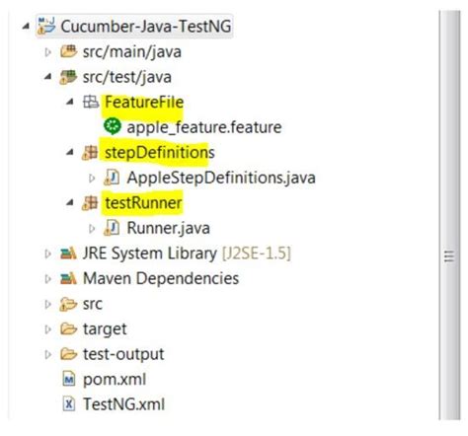
Task: Expand the Maven Dependencies node
Action: [48, 279]
